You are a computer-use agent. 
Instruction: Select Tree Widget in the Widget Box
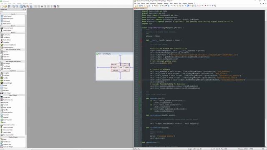click(x=5, y=66)
